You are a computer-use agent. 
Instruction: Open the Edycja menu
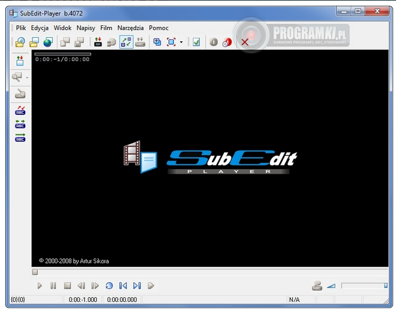coord(40,28)
